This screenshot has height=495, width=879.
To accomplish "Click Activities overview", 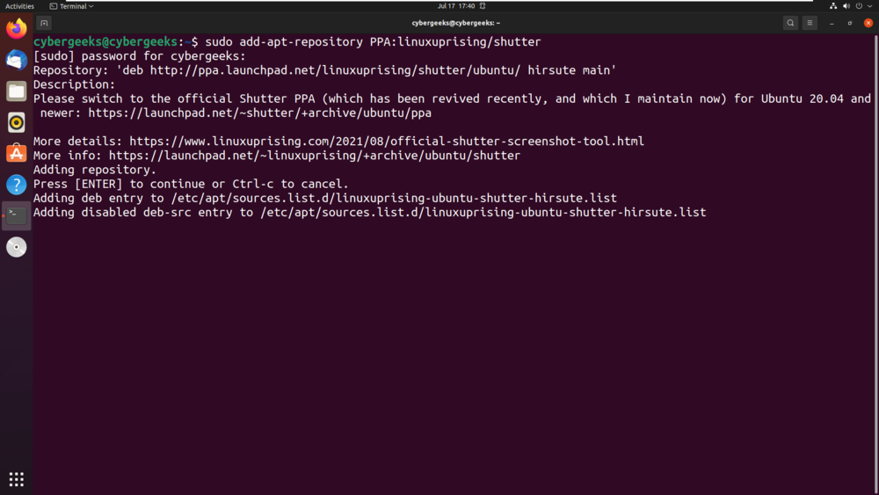I will [19, 6].
